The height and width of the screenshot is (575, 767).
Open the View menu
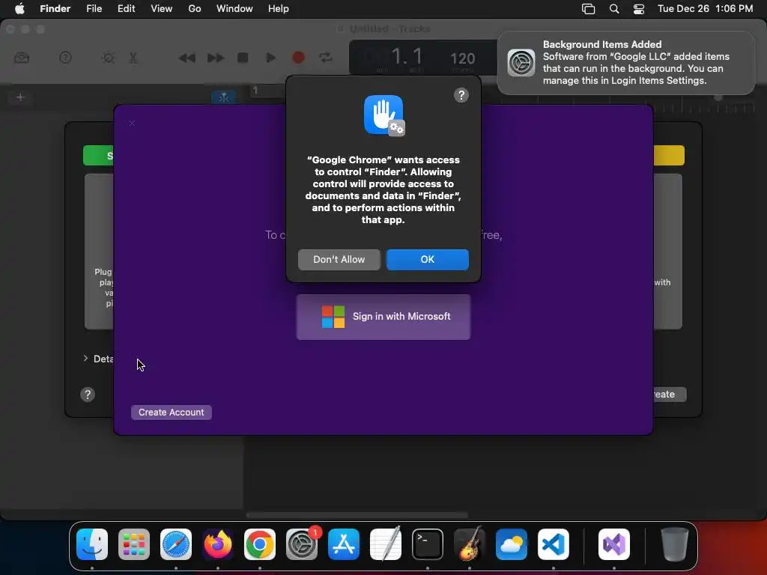tap(162, 9)
